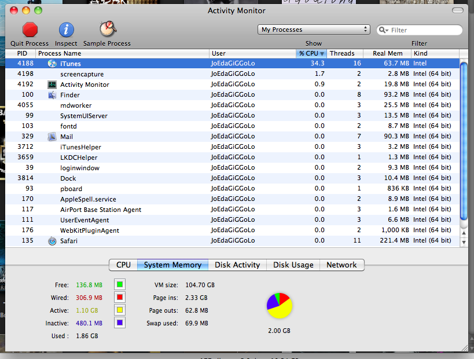The height and width of the screenshot is (359, 474).
Task: Click the Finder process icon
Action: coord(52,95)
